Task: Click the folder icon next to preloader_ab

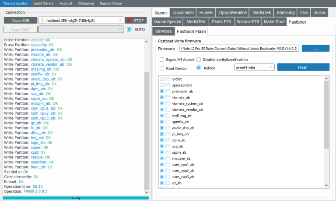Action: [168, 91]
